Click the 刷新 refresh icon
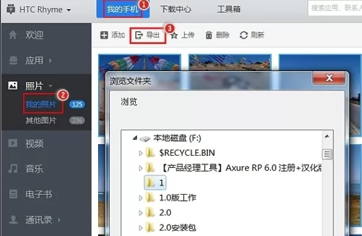This screenshot has height=236, width=362. 244,35
